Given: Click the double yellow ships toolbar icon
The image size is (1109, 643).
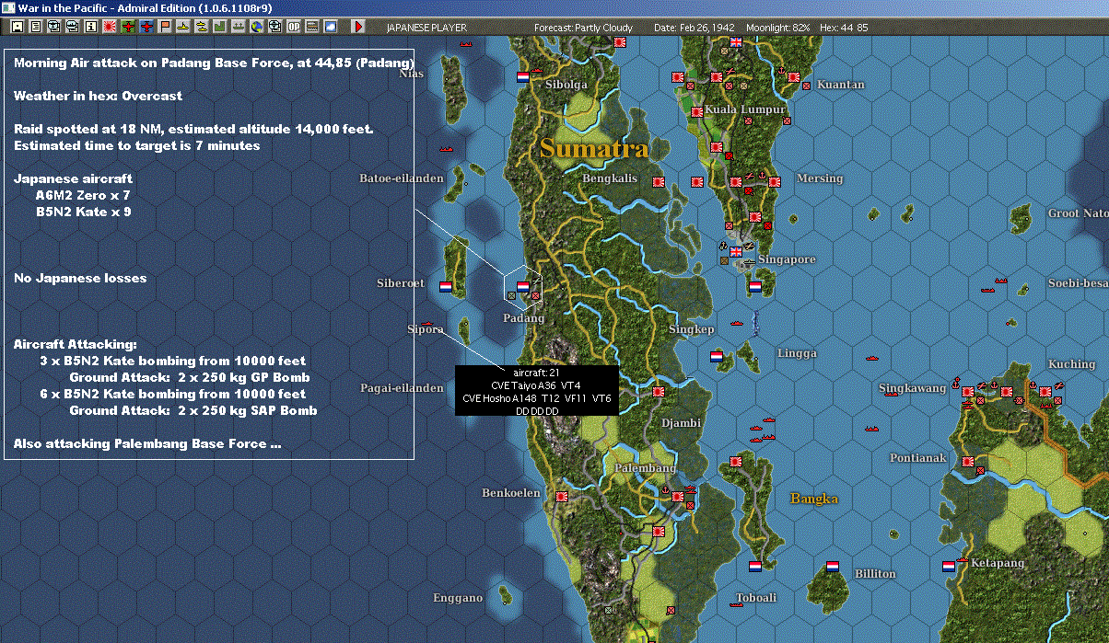Looking at the screenshot, I should click(202, 27).
